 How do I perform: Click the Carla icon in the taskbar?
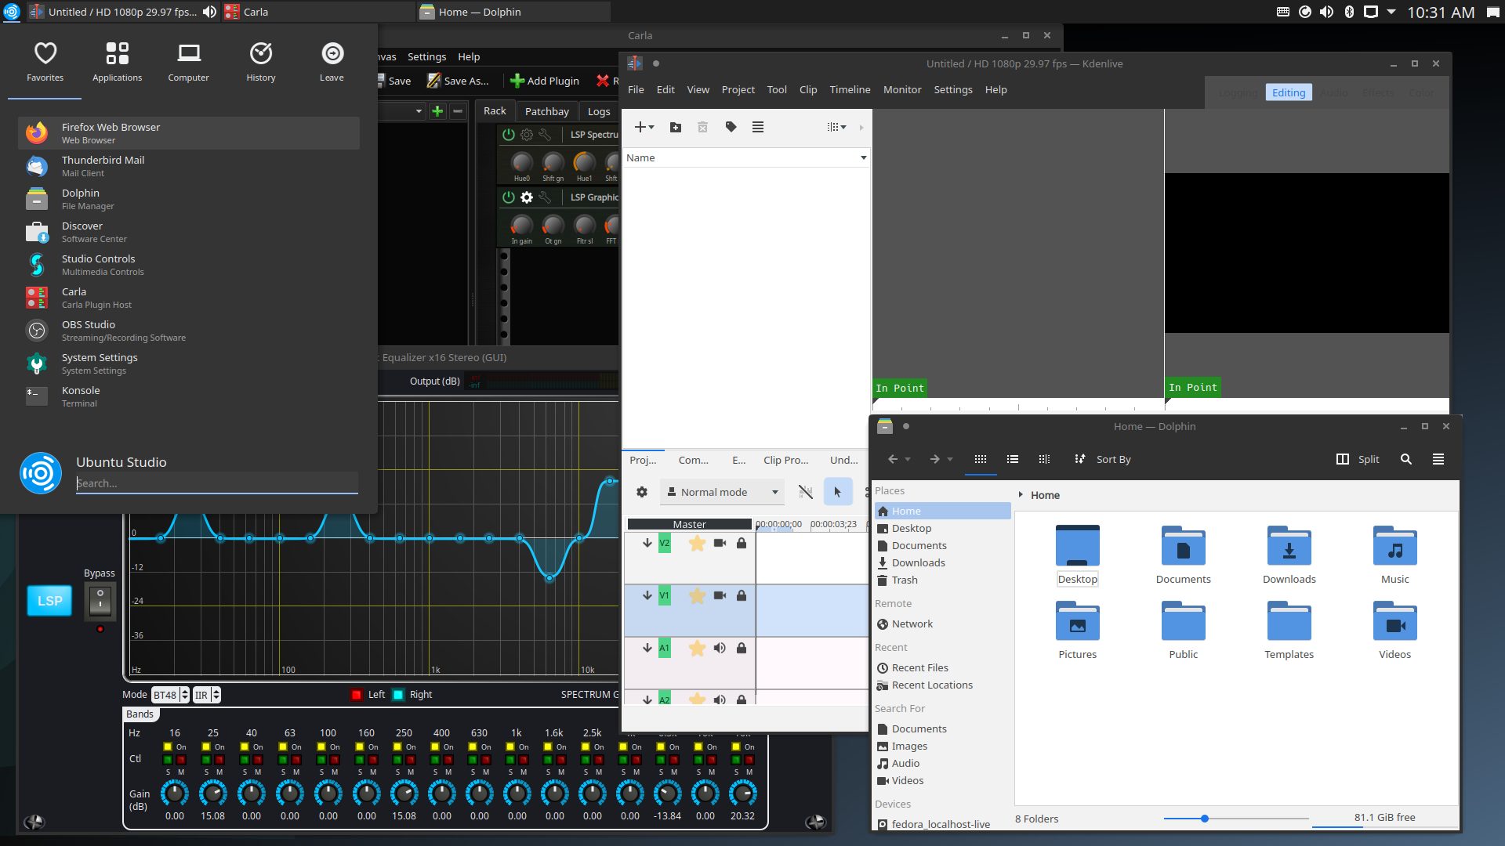(230, 12)
